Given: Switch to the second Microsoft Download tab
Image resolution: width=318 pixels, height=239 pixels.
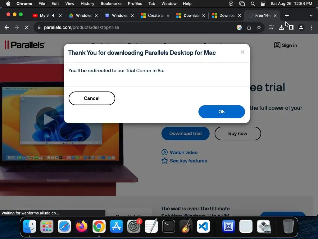Looking at the screenshot, I should [x=224, y=16].
